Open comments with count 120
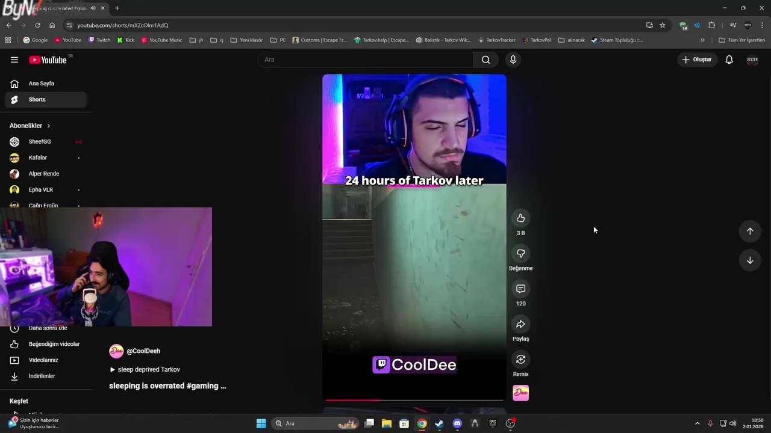This screenshot has height=433, width=771. coord(520,289)
